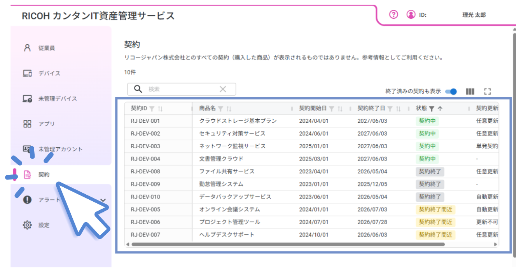Click the table scroll left arrow
This screenshot has width=521, height=272.
[127, 244]
